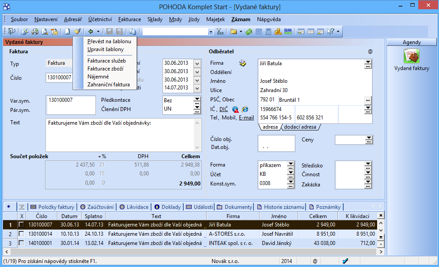Screen dimensions: 439x267
Task: Click the right arrow of horizontal scrollbar
Action: click(381, 252)
